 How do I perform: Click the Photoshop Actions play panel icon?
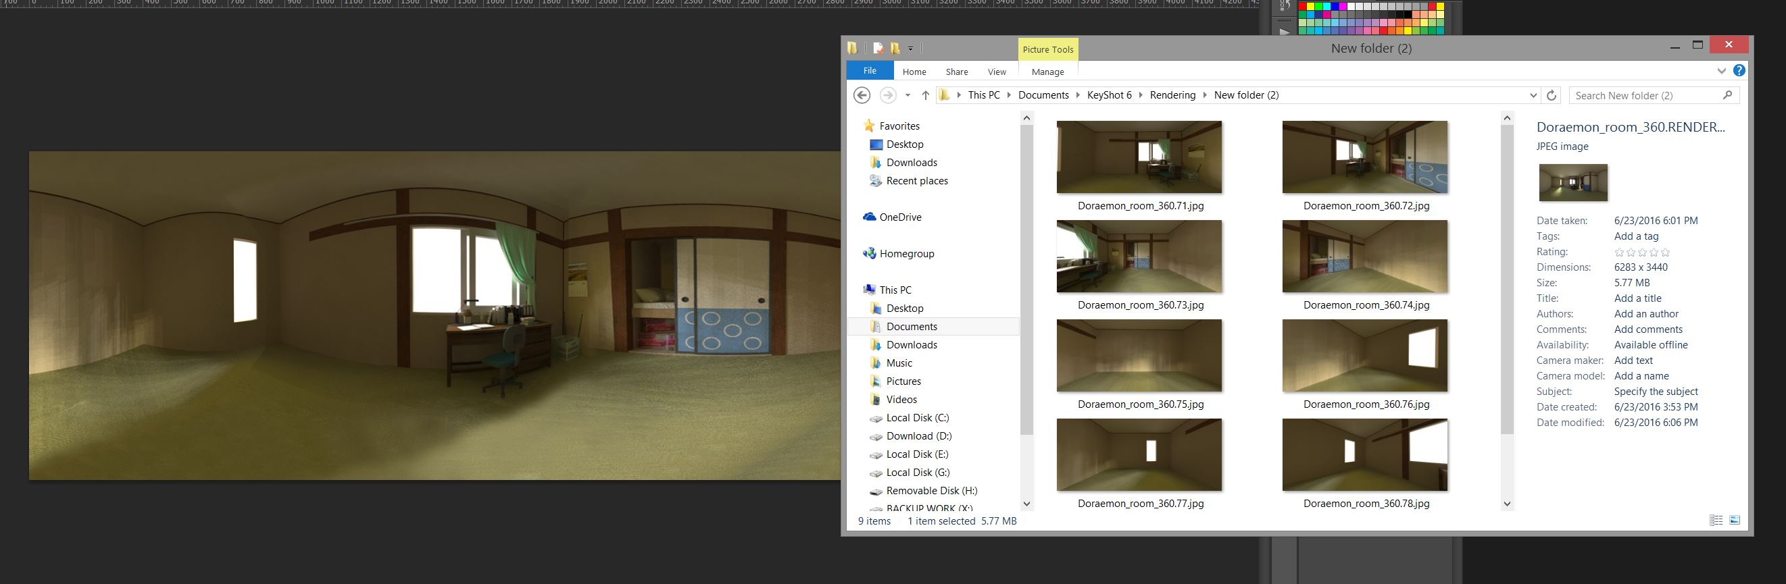pos(1285,31)
